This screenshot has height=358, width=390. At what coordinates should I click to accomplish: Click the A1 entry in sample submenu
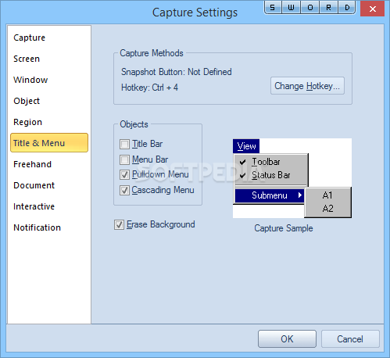[x=327, y=195]
